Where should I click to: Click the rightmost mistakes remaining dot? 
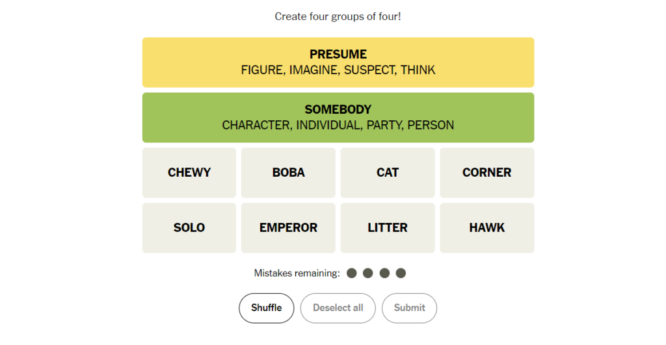(x=401, y=273)
